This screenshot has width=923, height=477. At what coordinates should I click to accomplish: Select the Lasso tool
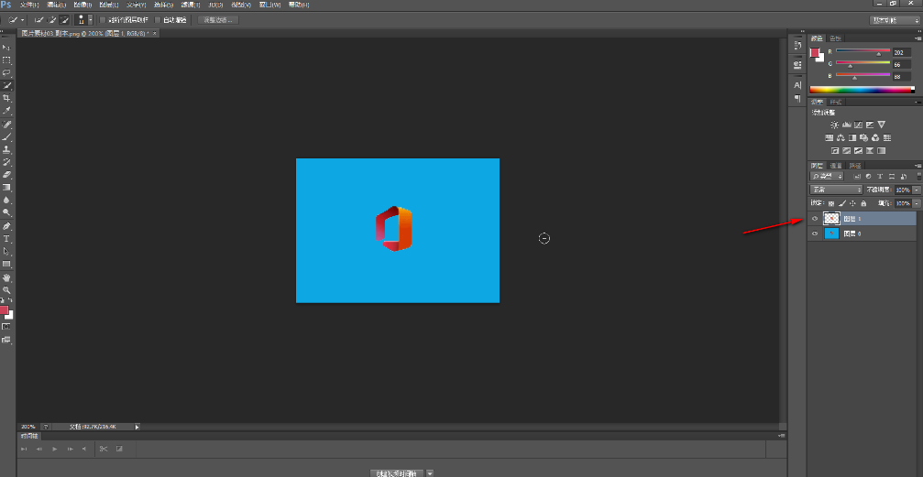click(x=6, y=72)
